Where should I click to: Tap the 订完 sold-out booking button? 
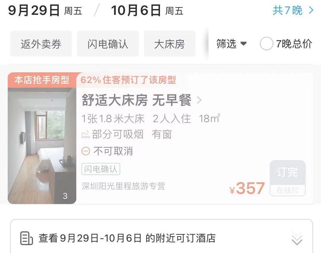pos(288,178)
